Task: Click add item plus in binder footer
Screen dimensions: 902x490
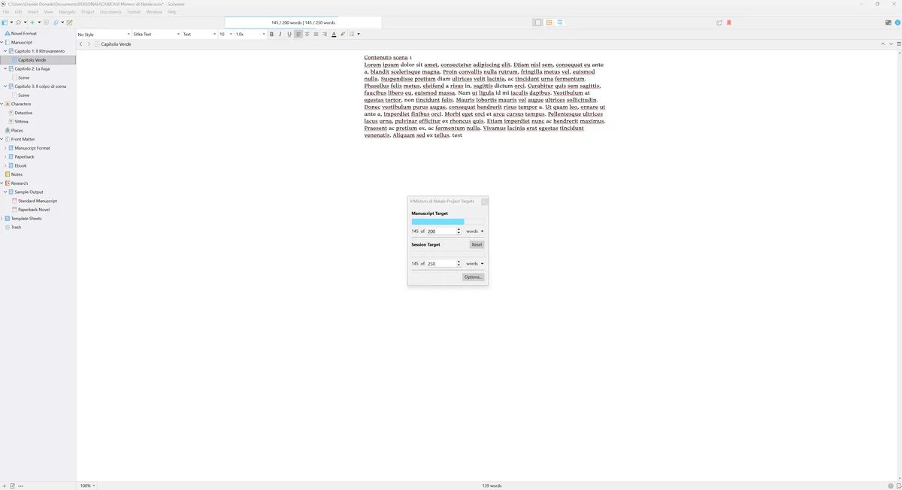Action: [x=4, y=485]
